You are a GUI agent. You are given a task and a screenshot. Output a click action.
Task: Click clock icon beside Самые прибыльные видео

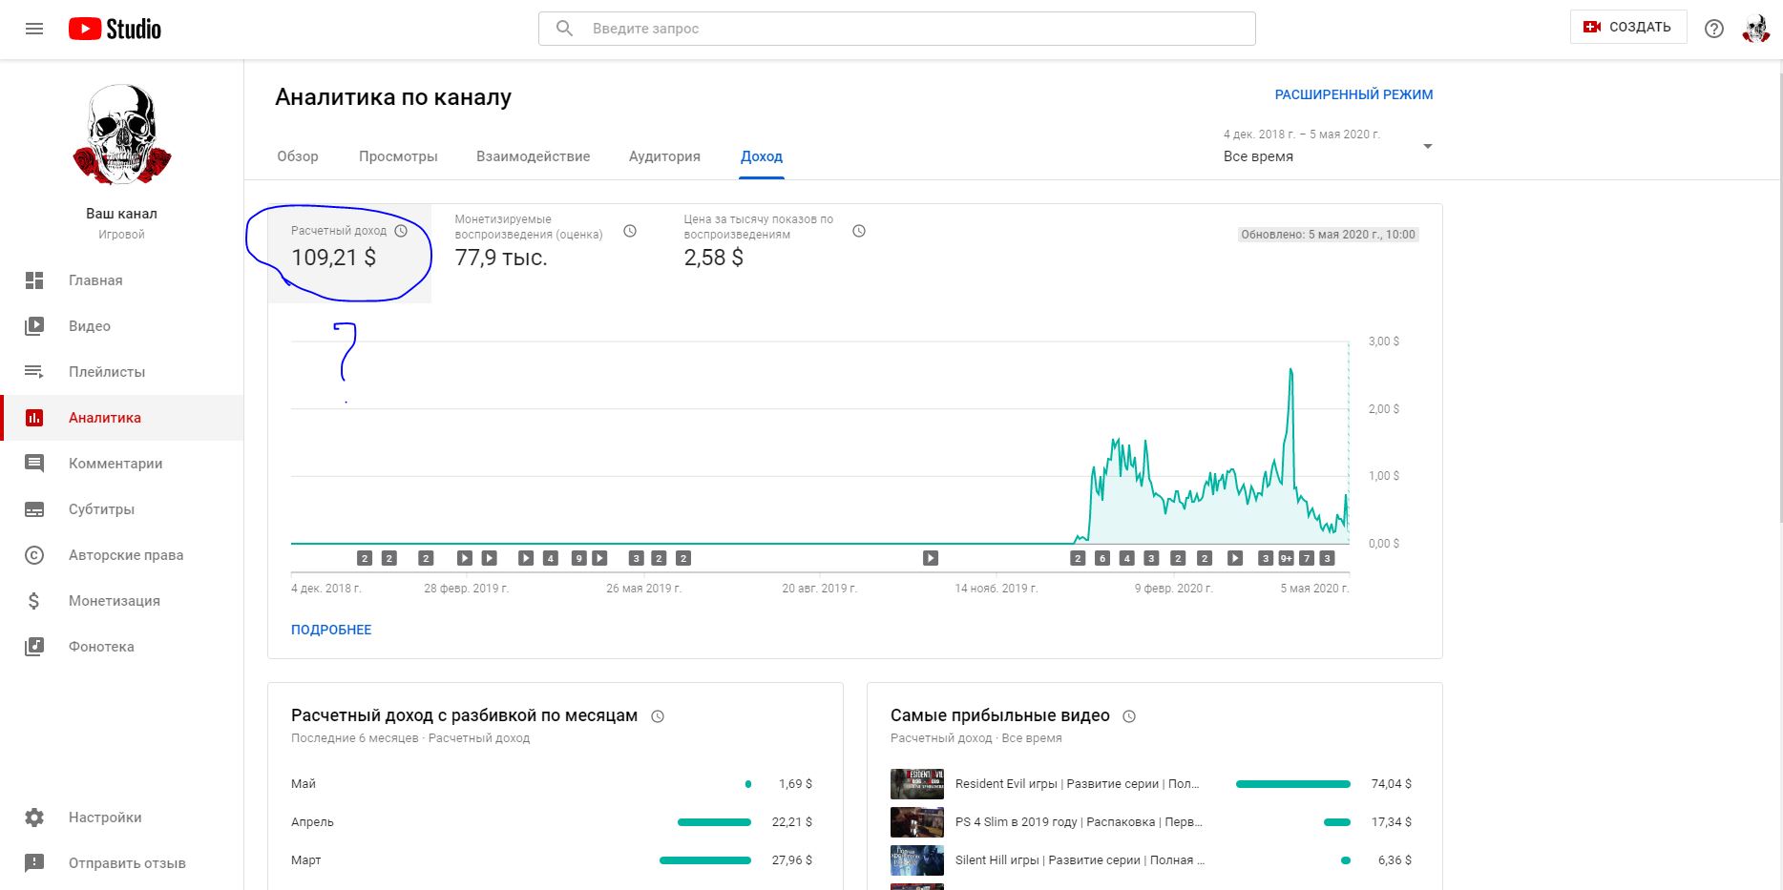(x=1129, y=716)
